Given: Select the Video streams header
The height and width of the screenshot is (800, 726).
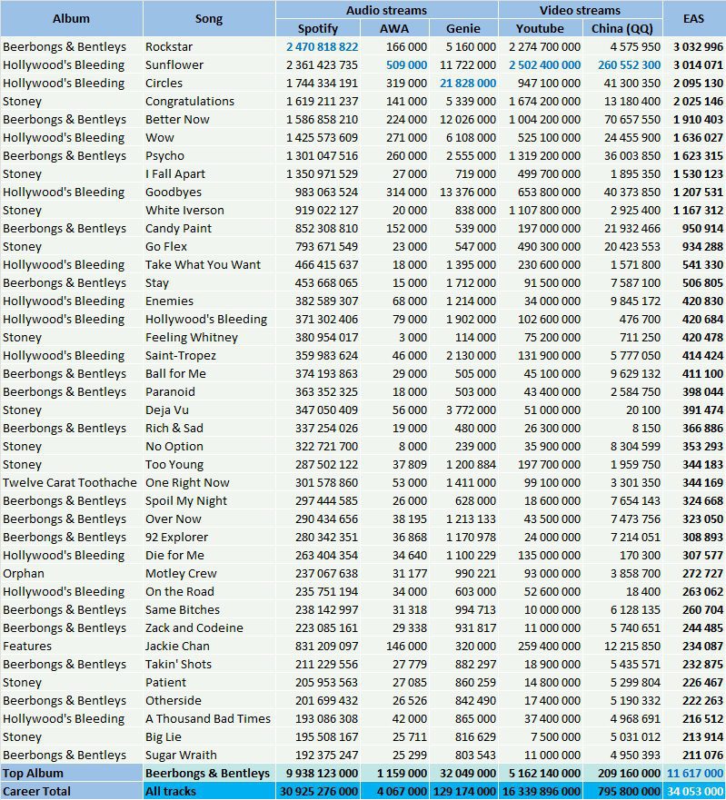Looking at the screenshot, I should (x=580, y=10).
